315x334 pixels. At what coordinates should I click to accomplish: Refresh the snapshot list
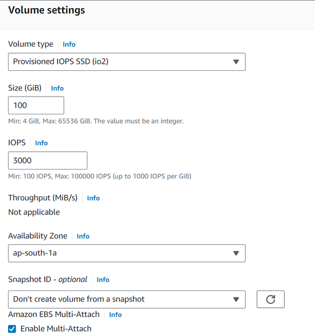click(271, 299)
